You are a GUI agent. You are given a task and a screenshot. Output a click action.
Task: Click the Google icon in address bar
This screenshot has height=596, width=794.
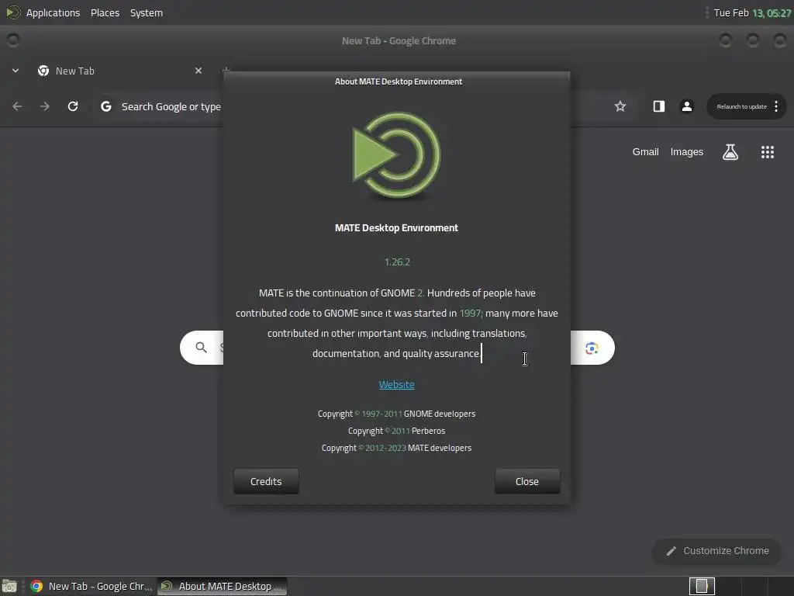pyautogui.click(x=105, y=106)
